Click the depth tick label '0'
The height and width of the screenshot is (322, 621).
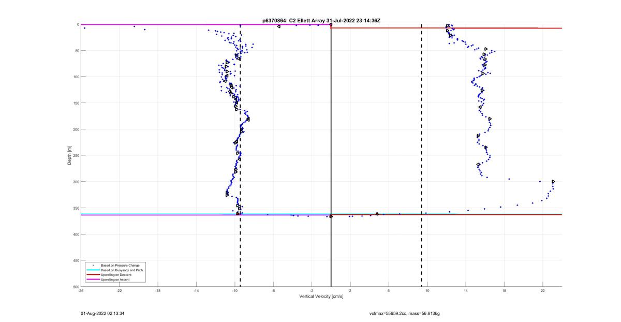point(78,24)
